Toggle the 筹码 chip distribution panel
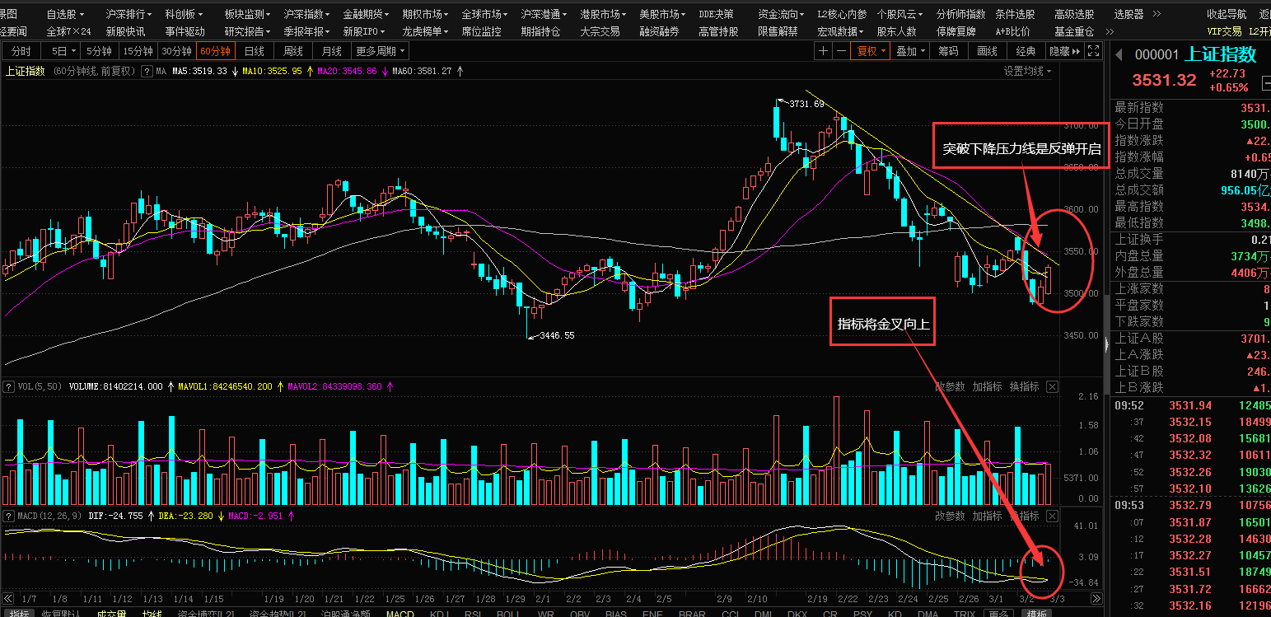The width and height of the screenshot is (1271, 617). click(948, 51)
